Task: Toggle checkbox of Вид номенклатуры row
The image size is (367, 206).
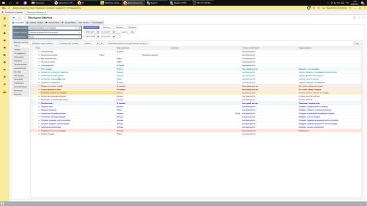Action: coord(33,58)
